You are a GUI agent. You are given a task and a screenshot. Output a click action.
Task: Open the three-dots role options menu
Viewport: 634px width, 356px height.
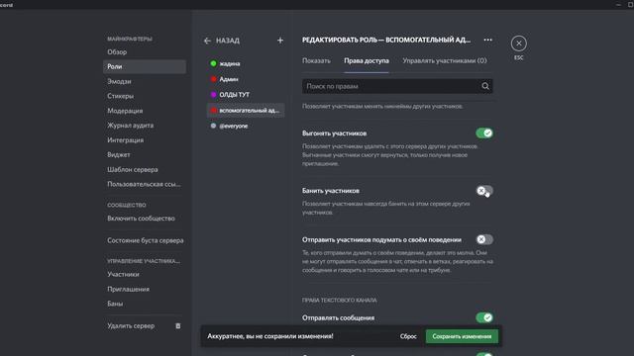tap(488, 40)
